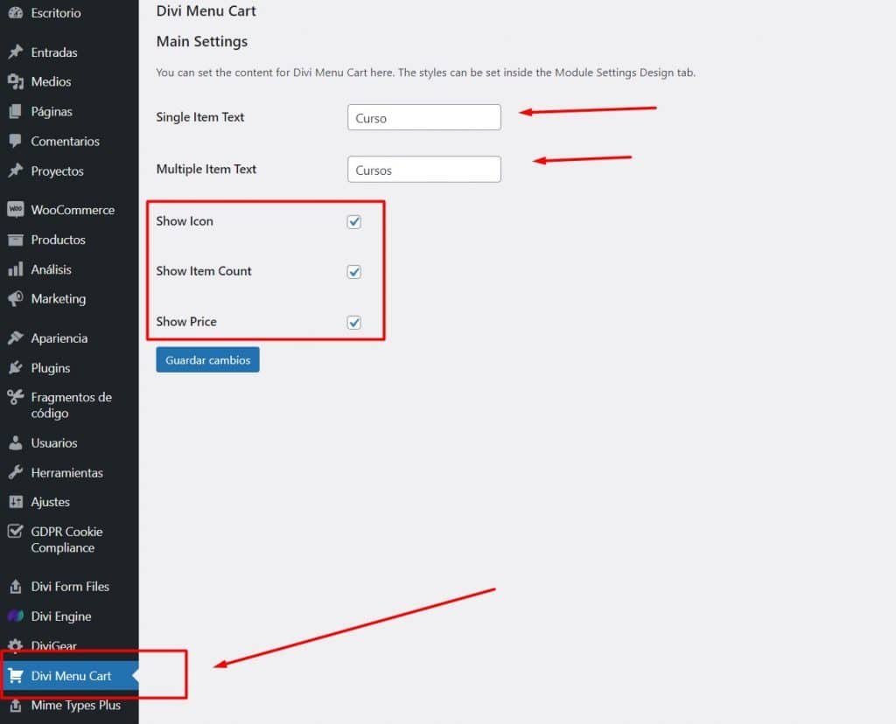Click the Divi Menu Cart shopping cart icon
Viewport: 896px width, 724px height.
point(16,675)
